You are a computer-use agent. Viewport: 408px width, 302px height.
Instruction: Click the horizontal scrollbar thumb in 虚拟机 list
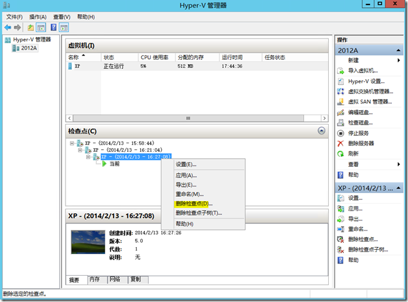(x=188, y=118)
